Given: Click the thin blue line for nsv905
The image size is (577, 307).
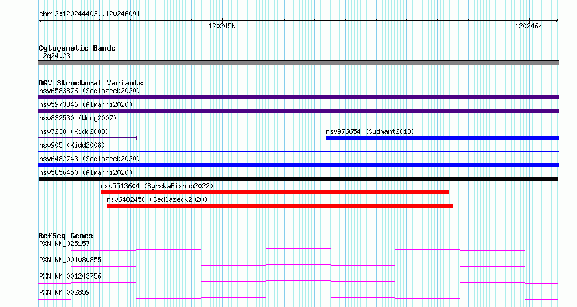Looking at the screenshot, I should [298, 152].
